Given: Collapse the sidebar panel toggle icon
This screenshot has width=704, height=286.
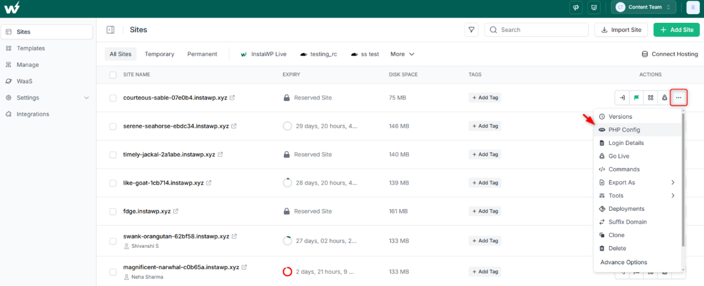Looking at the screenshot, I should [111, 29].
